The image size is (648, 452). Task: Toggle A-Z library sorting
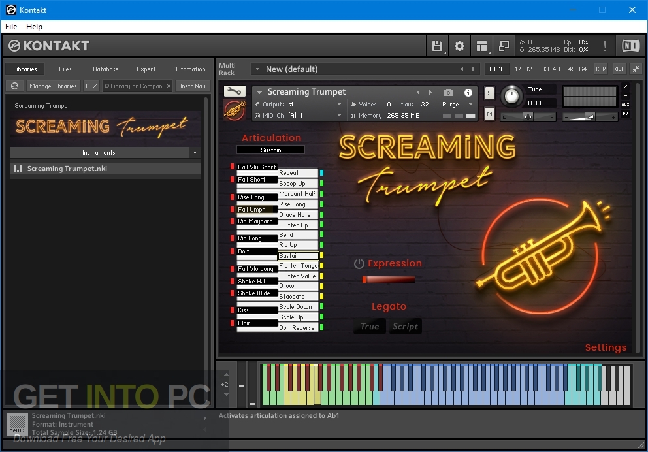click(91, 86)
